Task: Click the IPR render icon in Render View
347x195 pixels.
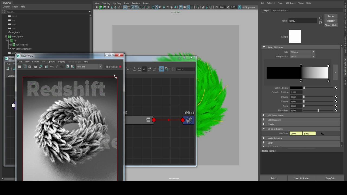Action: [36, 67]
